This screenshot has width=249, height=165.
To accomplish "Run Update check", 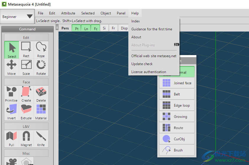I will [x=154, y=64].
